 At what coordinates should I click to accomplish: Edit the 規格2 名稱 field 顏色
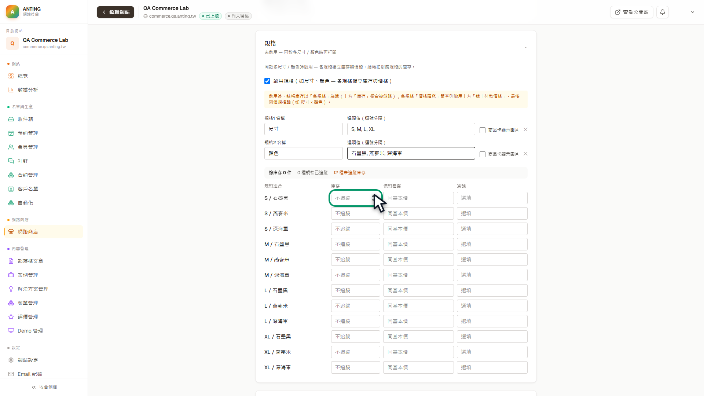(304, 153)
